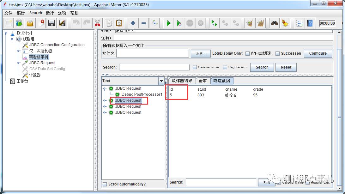Click the Undo arrow icon
The width and height of the screenshot is (345, 194).
pos(76,23)
